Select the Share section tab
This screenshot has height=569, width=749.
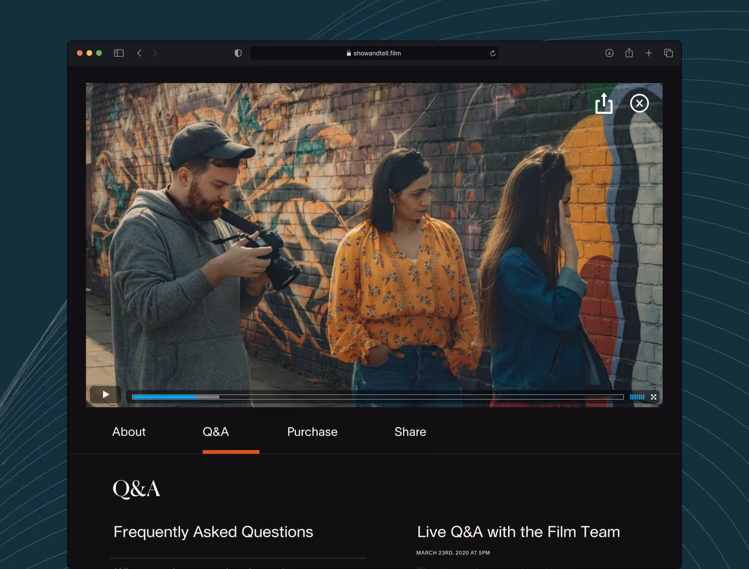[x=410, y=432]
